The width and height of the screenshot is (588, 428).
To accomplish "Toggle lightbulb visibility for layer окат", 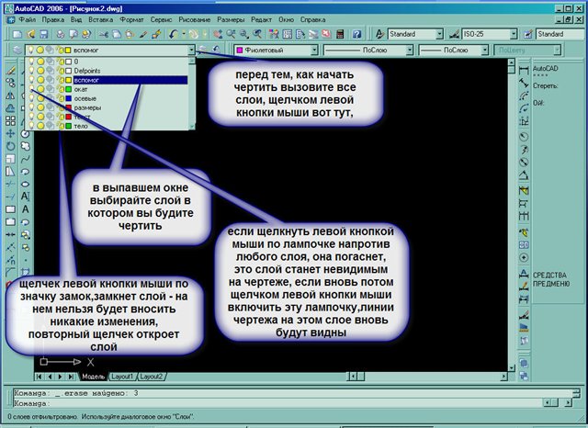I will [x=29, y=89].
